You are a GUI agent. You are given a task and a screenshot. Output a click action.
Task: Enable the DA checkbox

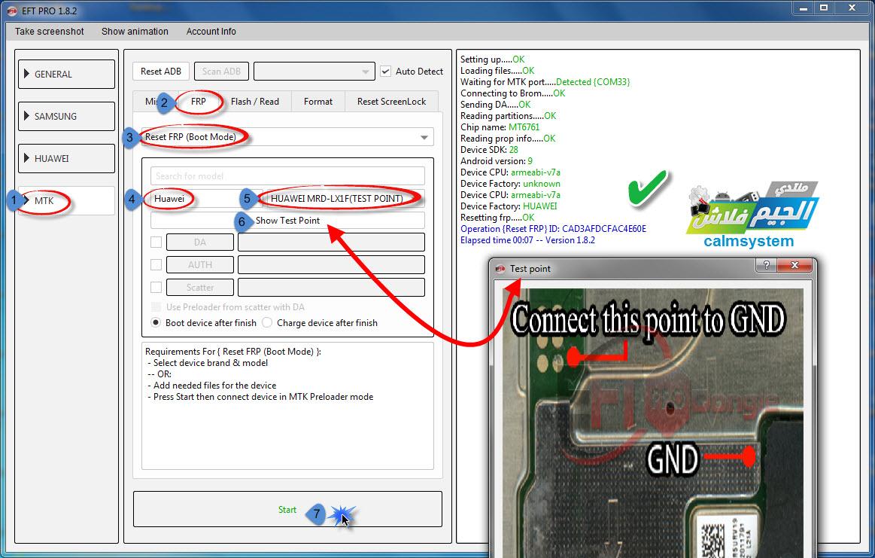pyautogui.click(x=156, y=242)
